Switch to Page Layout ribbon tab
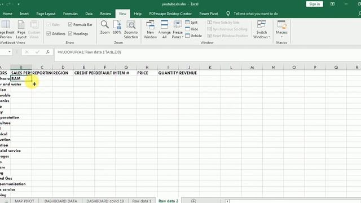Viewport: 361px width, 203px height. pos(46,14)
